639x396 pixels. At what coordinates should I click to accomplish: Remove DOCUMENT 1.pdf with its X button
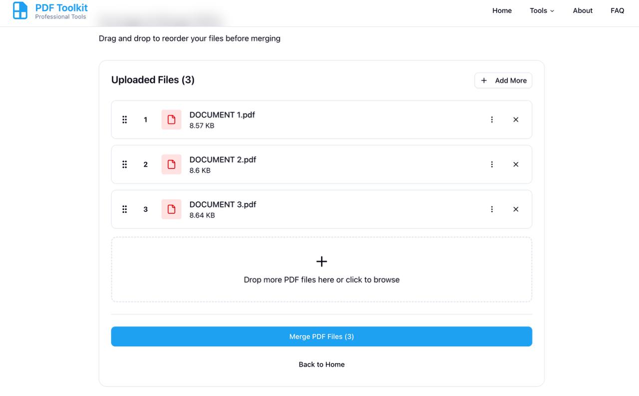pyautogui.click(x=516, y=120)
